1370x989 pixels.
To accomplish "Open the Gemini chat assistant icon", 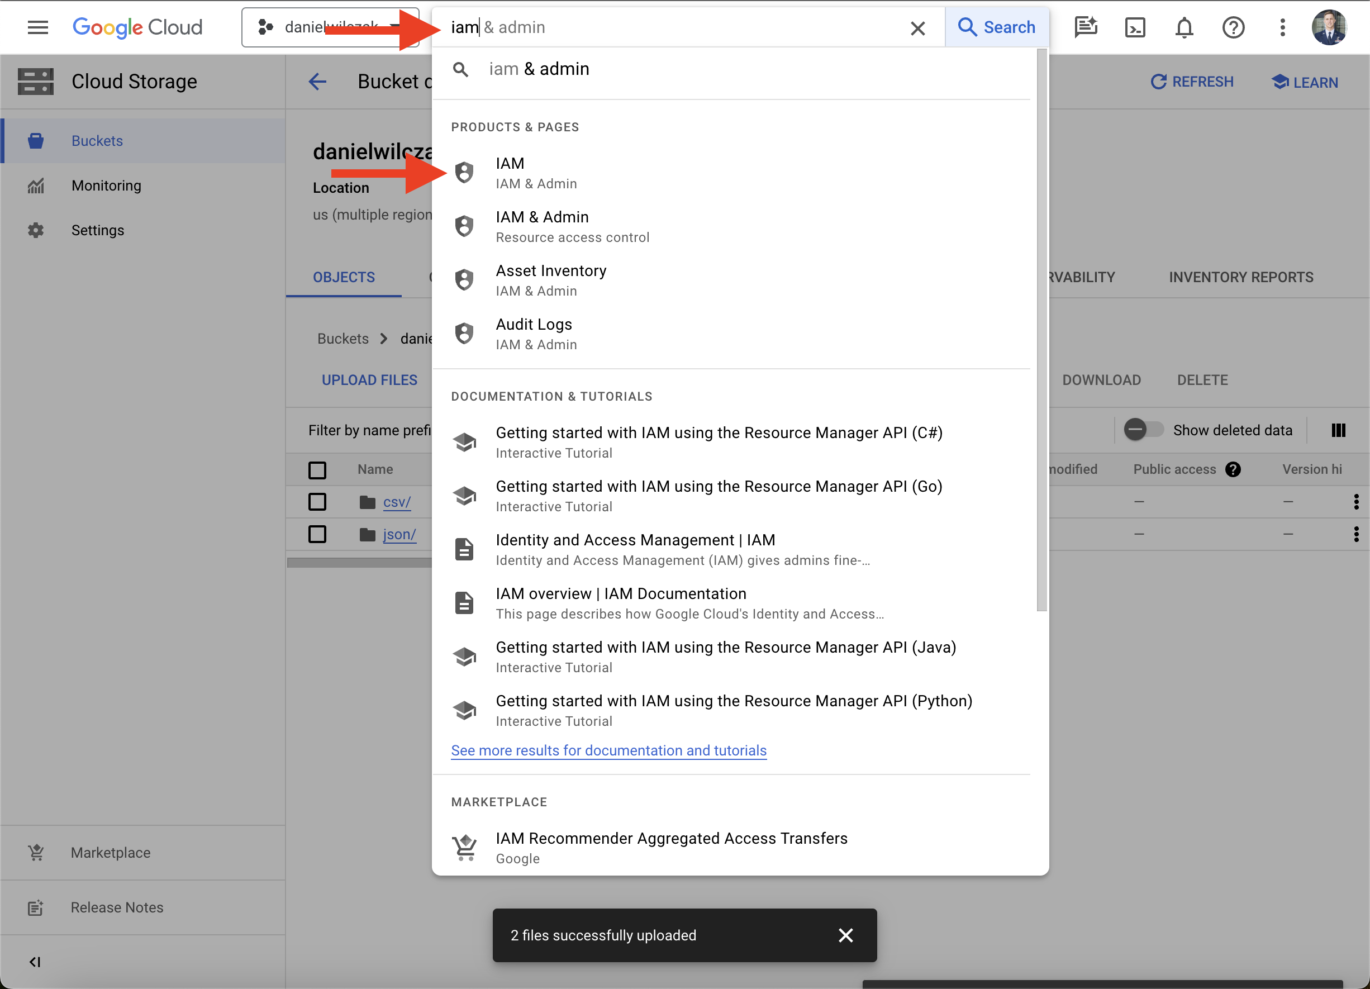I will point(1086,27).
